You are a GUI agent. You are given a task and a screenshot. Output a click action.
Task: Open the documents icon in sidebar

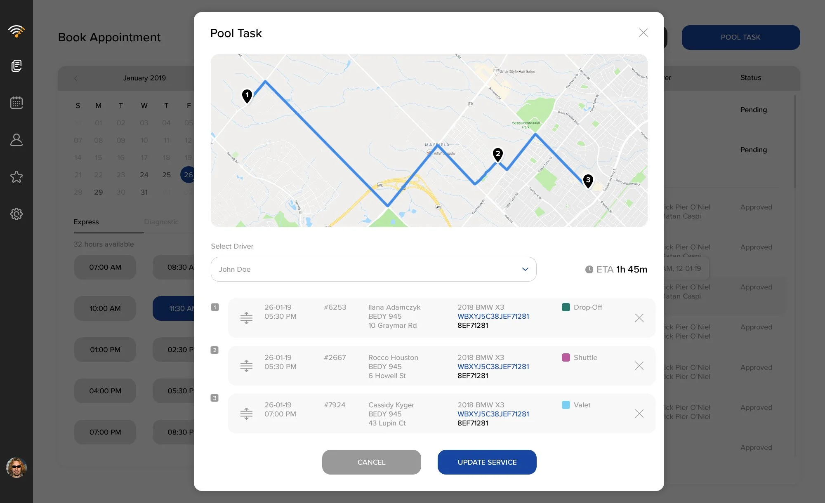coord(16,66)
